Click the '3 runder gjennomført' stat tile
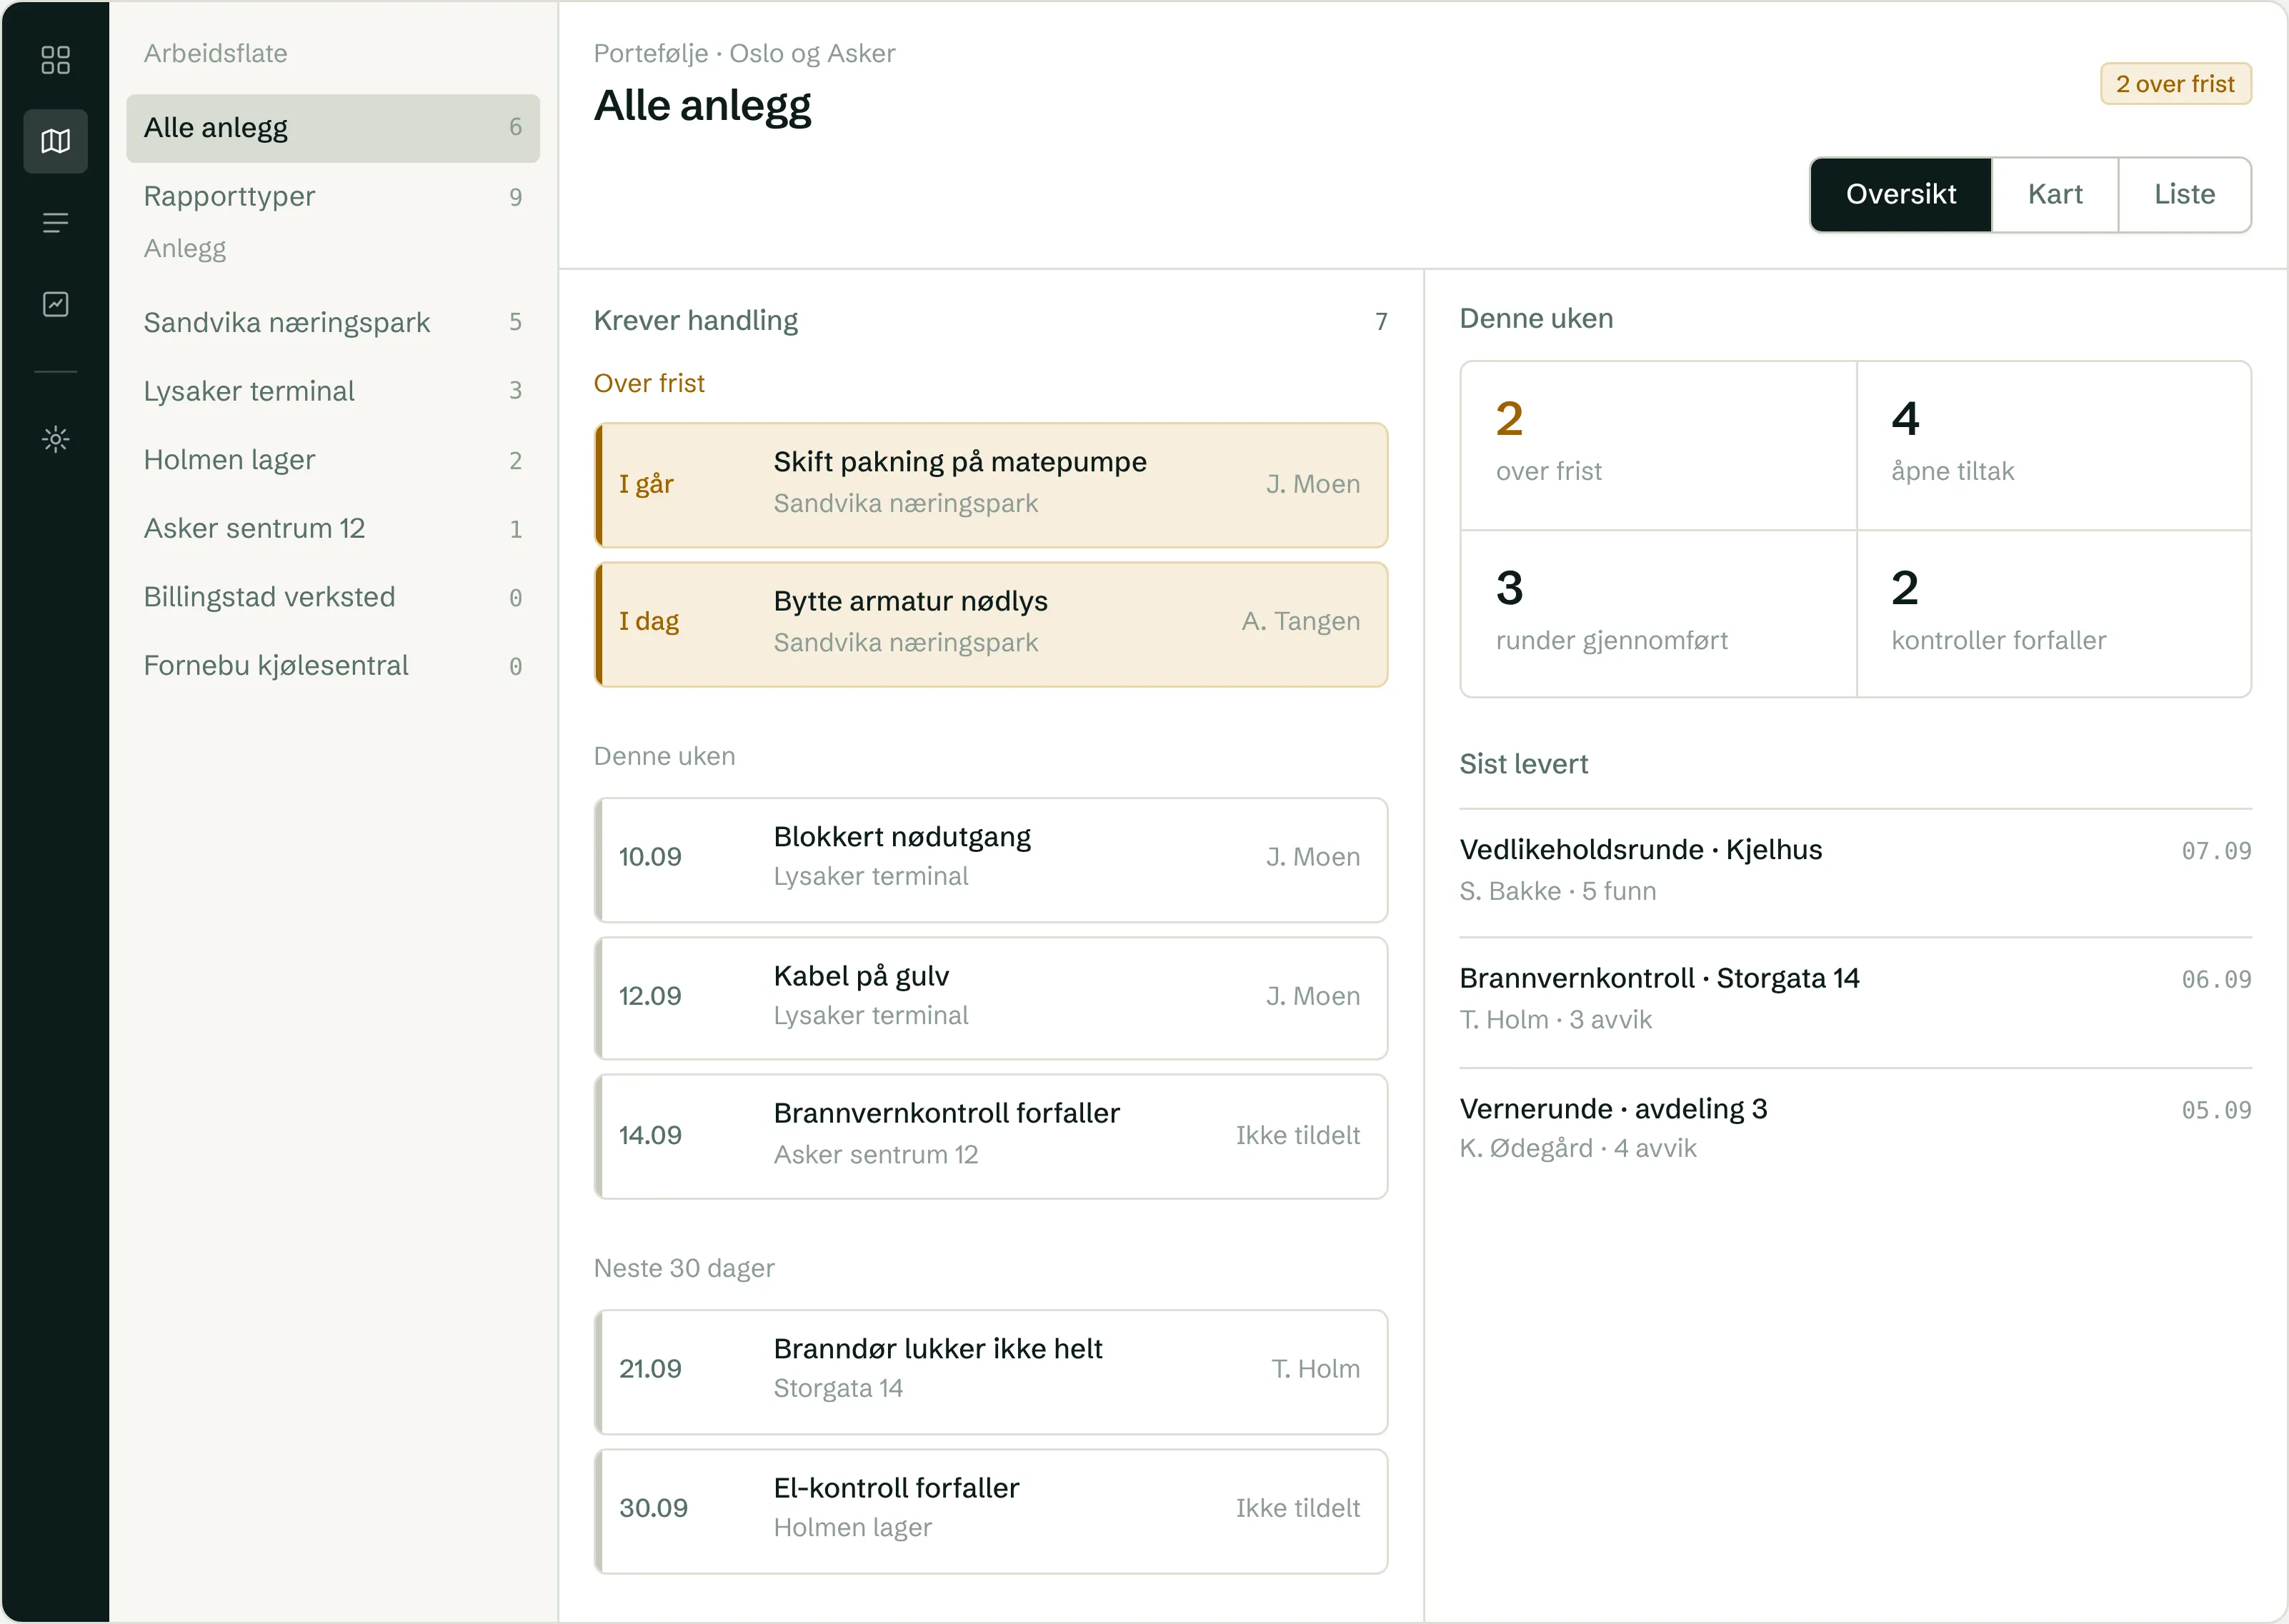The height and width of the screenshot is (1624, 2289). (1659, 614)
